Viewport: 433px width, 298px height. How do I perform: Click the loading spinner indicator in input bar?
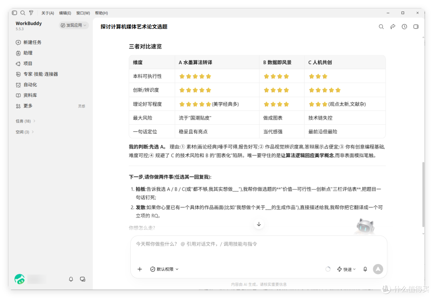[x=328, y=269]
